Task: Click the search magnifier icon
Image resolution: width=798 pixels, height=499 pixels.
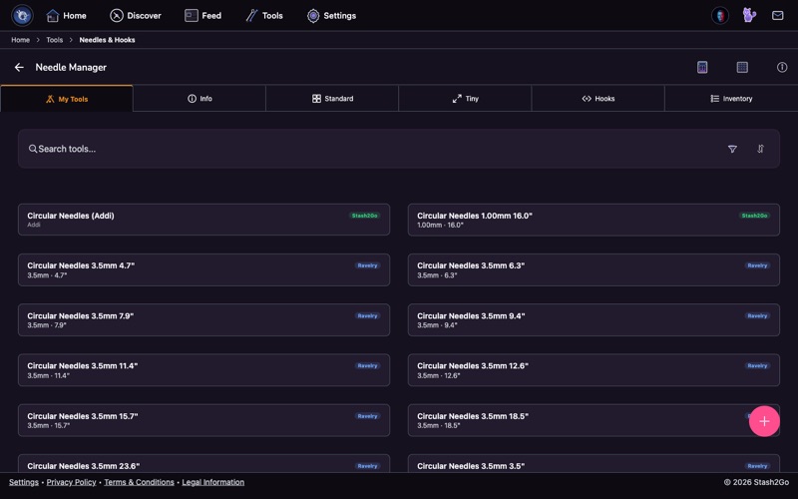Action: click(33, 149)
